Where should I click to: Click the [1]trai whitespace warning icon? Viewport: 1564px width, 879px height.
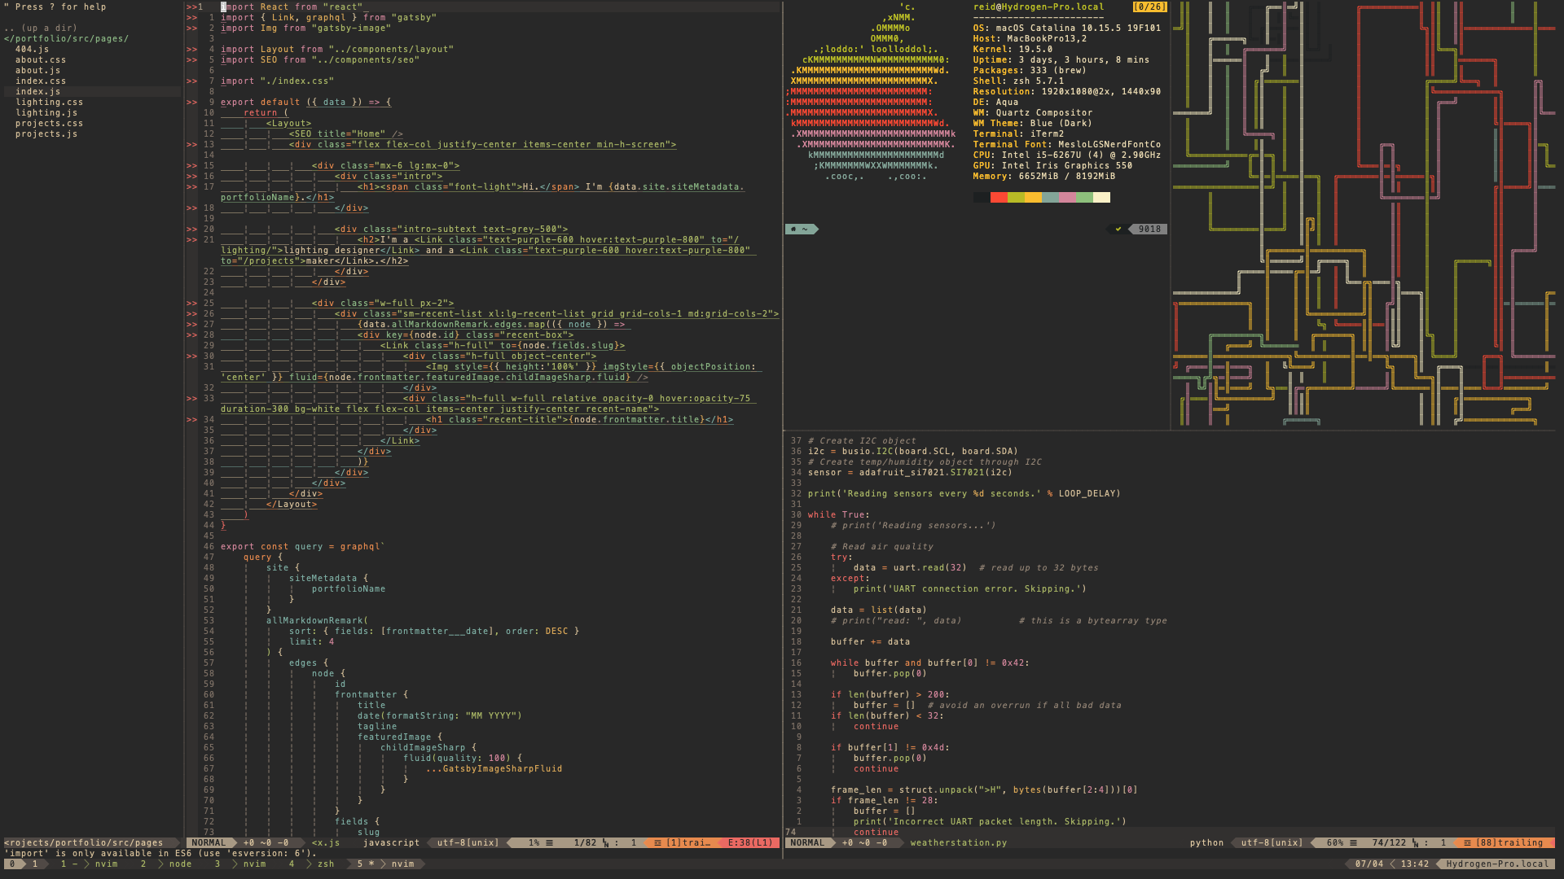tap(657, 843)
